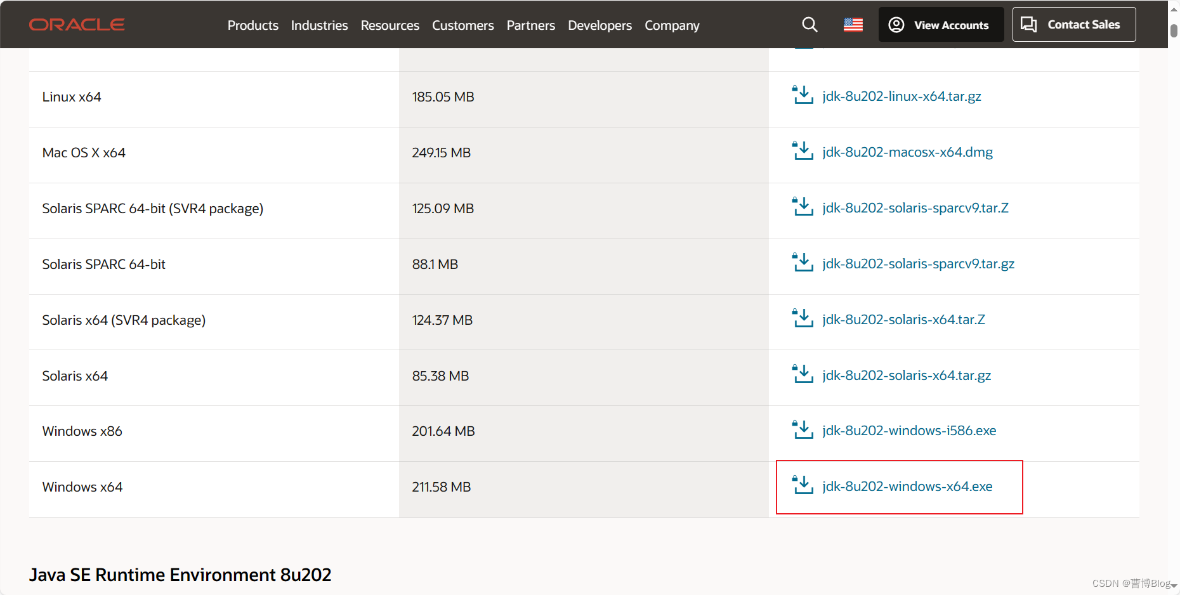This screenshot has height=595, width=1180.
Task: Click download icon for solaris-sparcv9.tar.Z
Action: [803, 207]
